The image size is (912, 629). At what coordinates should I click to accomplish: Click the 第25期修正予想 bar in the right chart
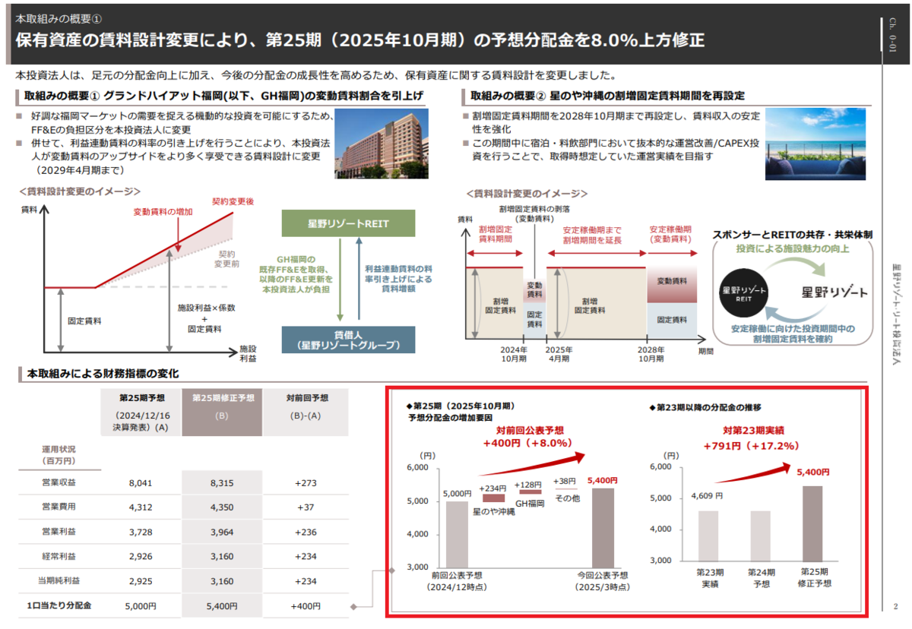[x=812, y=523]
